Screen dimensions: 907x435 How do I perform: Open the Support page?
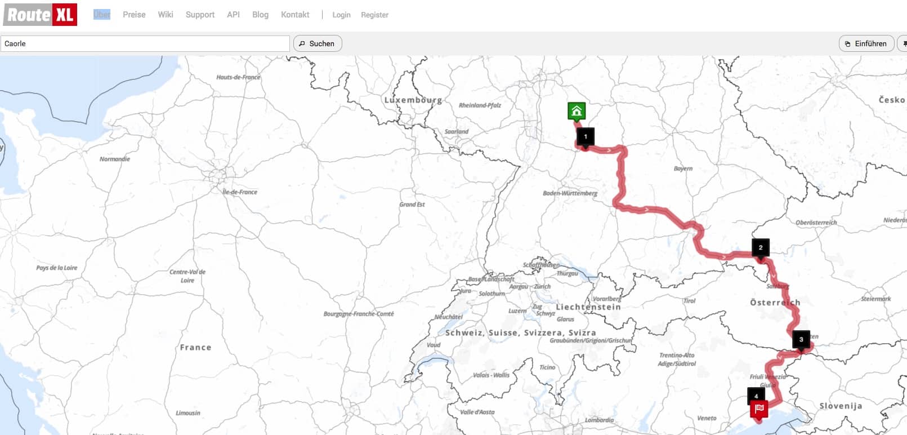coord(200,15)
